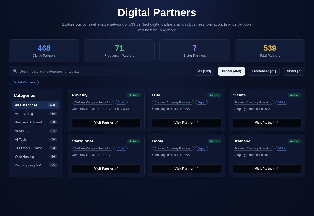Choose AI Tools category

click(36, 139)
